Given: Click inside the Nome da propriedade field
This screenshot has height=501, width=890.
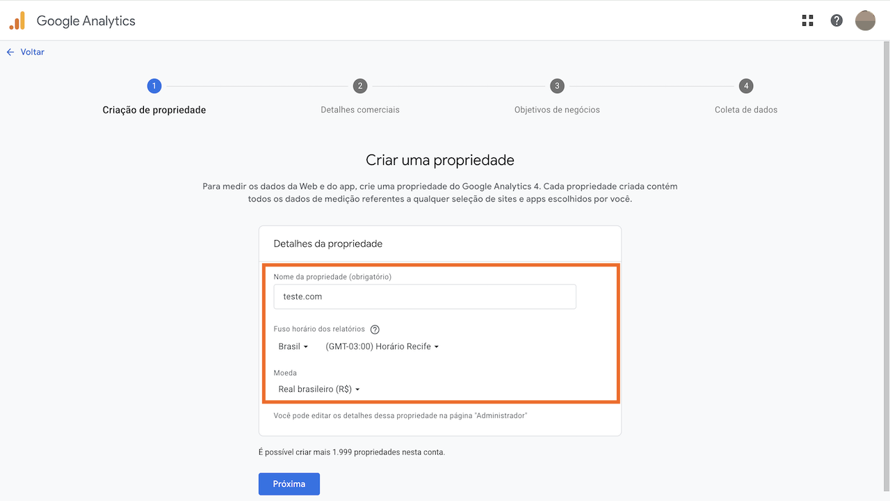Looking at the screenshot, I should point(424,296).
